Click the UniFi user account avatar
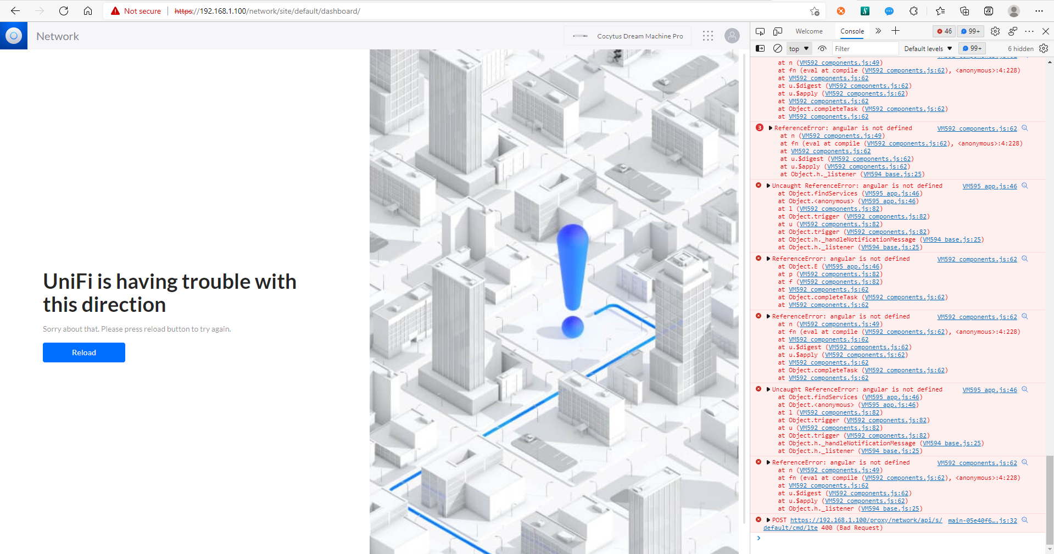 (x=732, y=36)
